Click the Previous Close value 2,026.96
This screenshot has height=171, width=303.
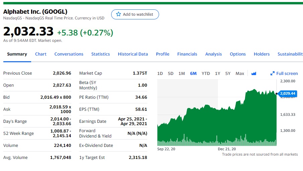(x=62, y=73)
